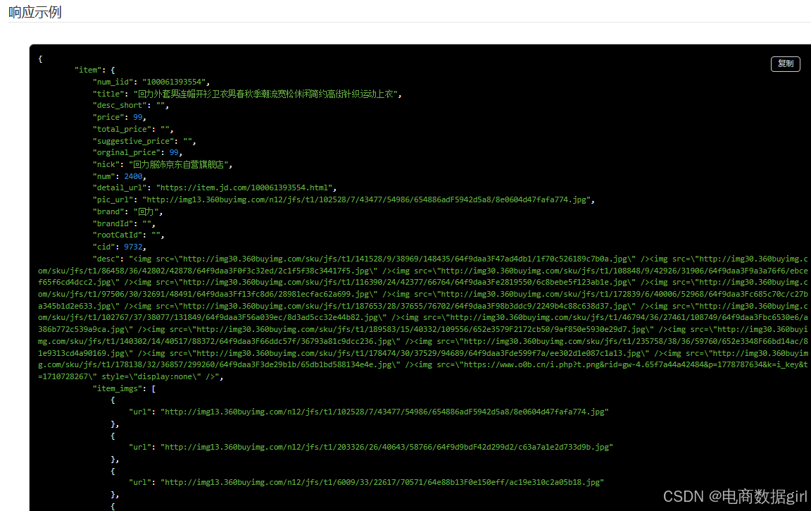Click the "cid": 9732 line

[120, 247]
